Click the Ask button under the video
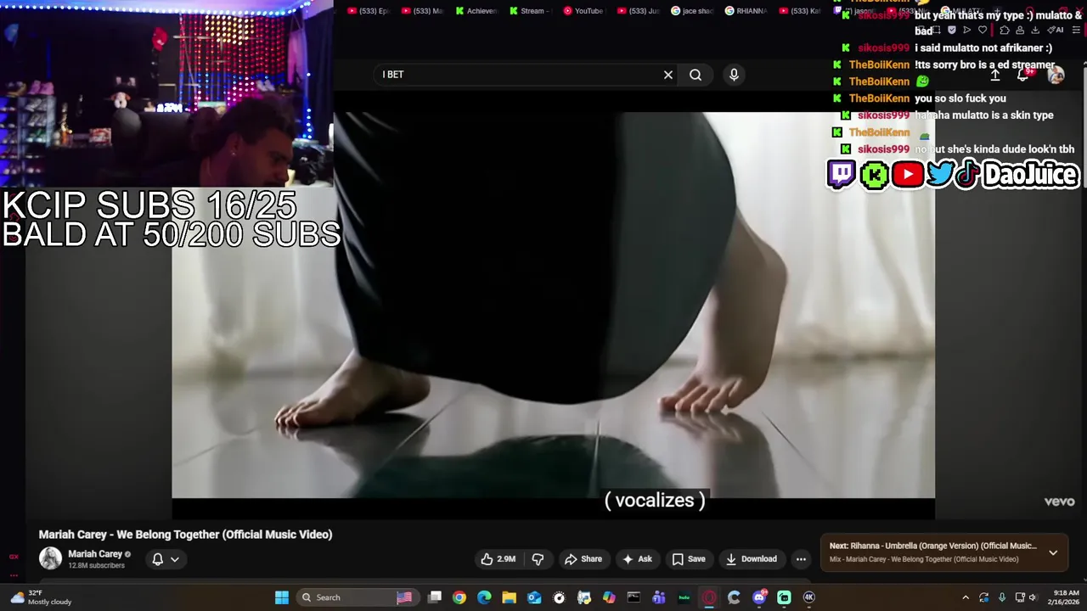 637,559
